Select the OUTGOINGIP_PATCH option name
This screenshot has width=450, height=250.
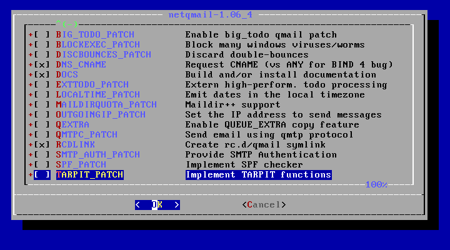click(x=101, y=115)
